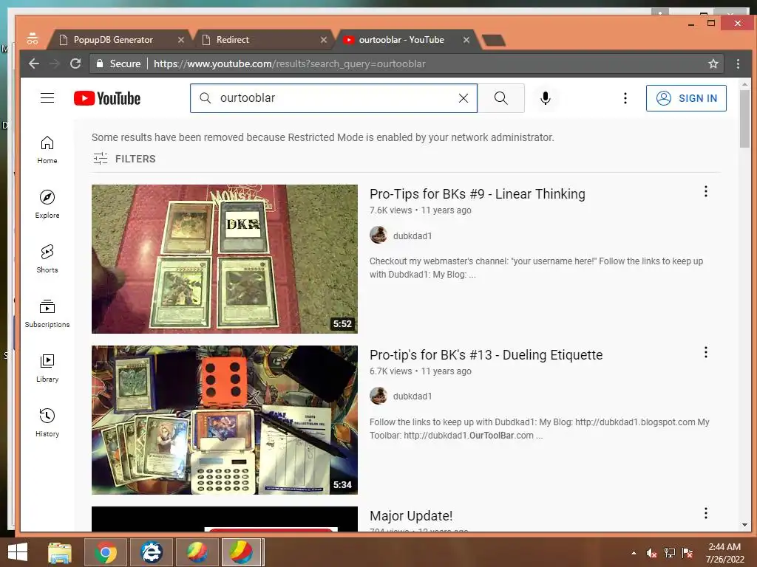
Task: Click the network tray icon
Action: 670,553
